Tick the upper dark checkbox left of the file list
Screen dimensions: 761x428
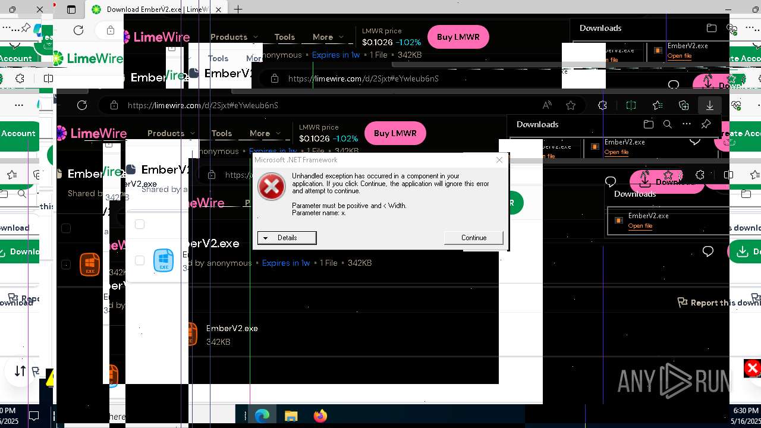(66, 228)
